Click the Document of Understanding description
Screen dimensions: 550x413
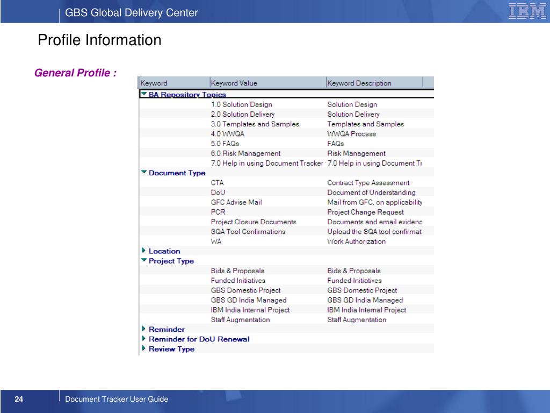pos(371,193)
